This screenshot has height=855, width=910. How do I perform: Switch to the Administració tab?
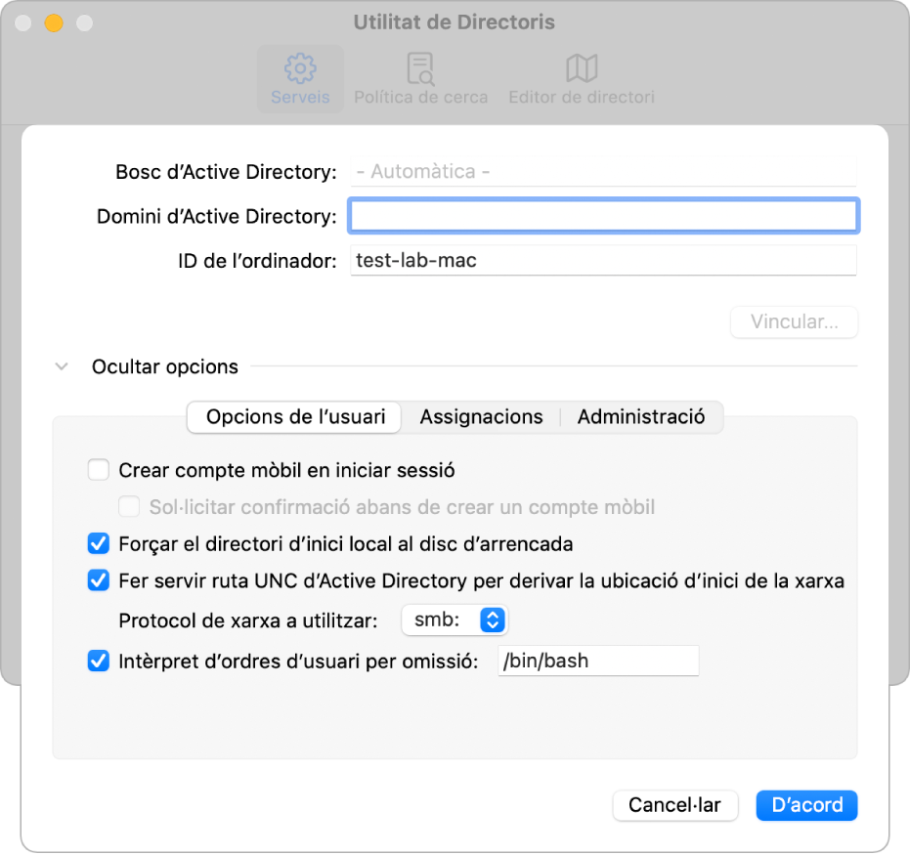coord(641,417)
